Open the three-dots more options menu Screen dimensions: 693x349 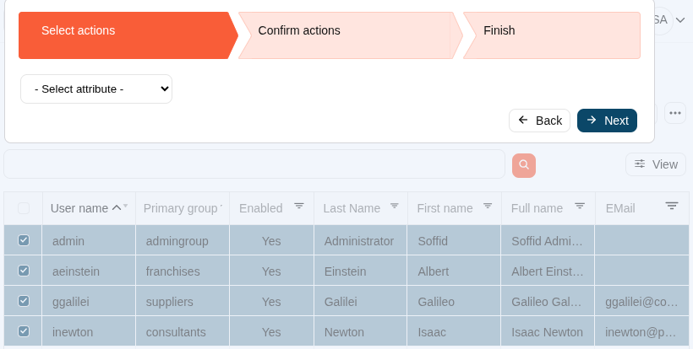tap(674, 113)
